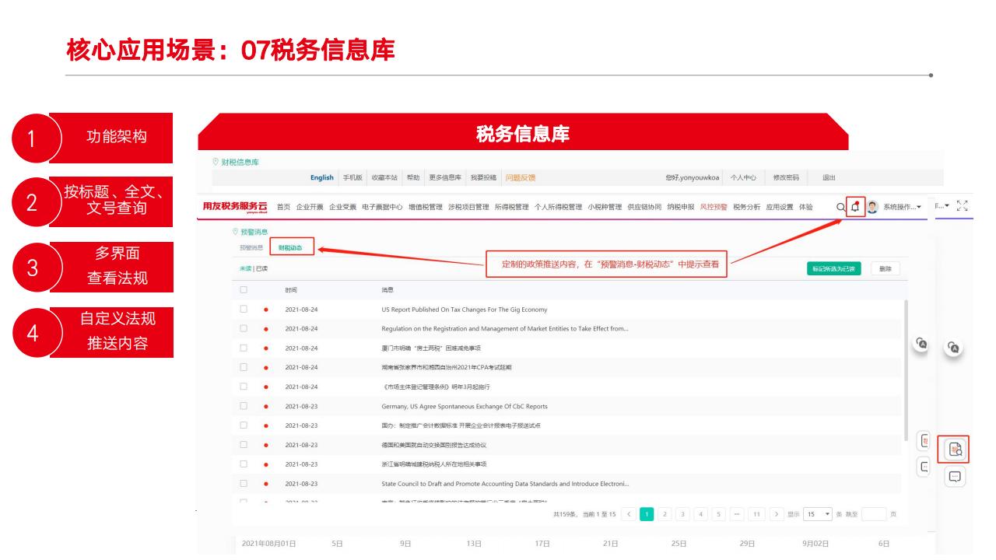The height and width of the screenshot is (560, 996).
Task: Check the box for Germany, US Agree row
Action: tap(244, 406)
